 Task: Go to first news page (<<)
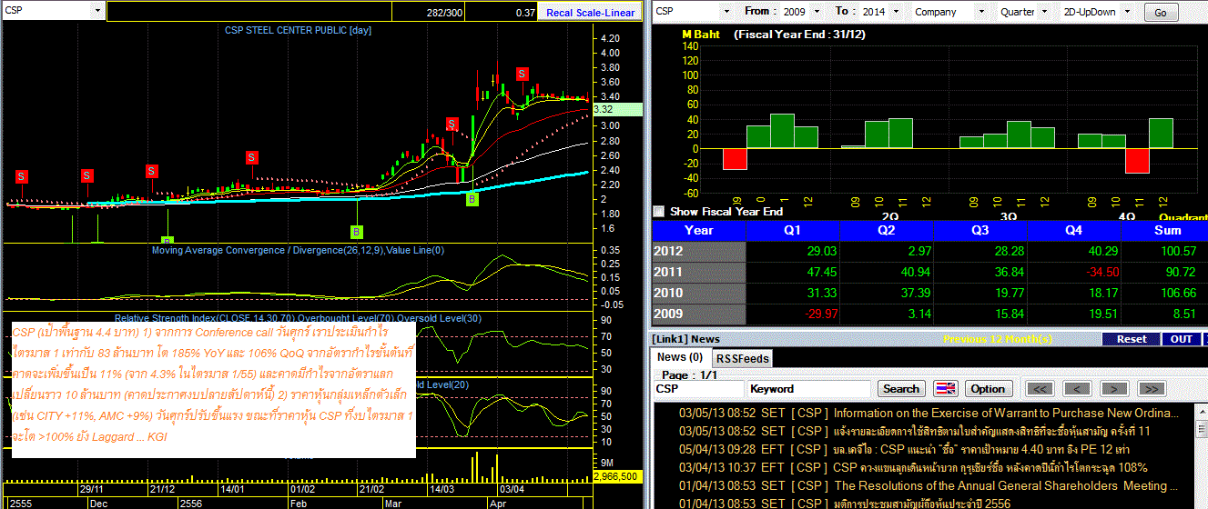click(1041, 388)
